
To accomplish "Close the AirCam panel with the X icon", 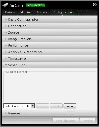I will point(95,5).
